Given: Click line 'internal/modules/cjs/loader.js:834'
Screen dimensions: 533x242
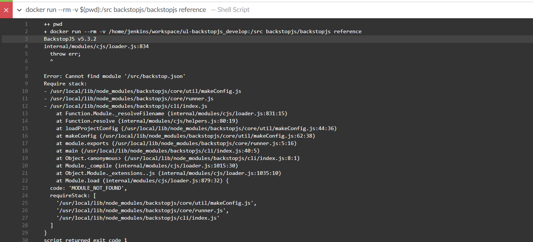Looking at the screenshot, I should 97,46.
